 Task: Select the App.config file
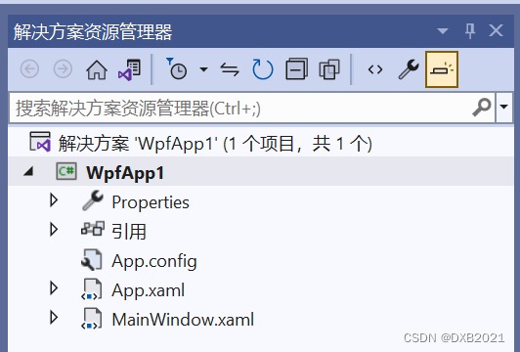coord(154,261)
